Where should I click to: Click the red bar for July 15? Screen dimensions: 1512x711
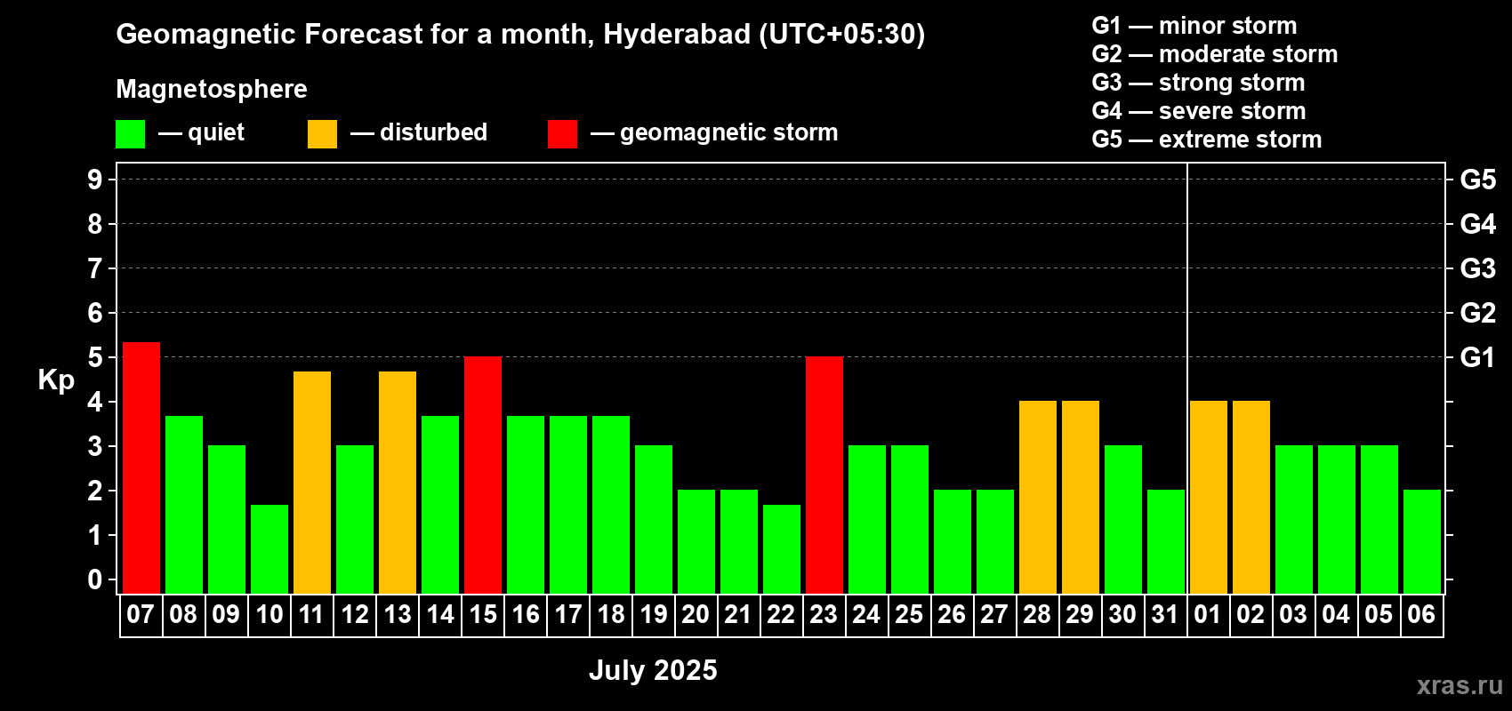483,475
